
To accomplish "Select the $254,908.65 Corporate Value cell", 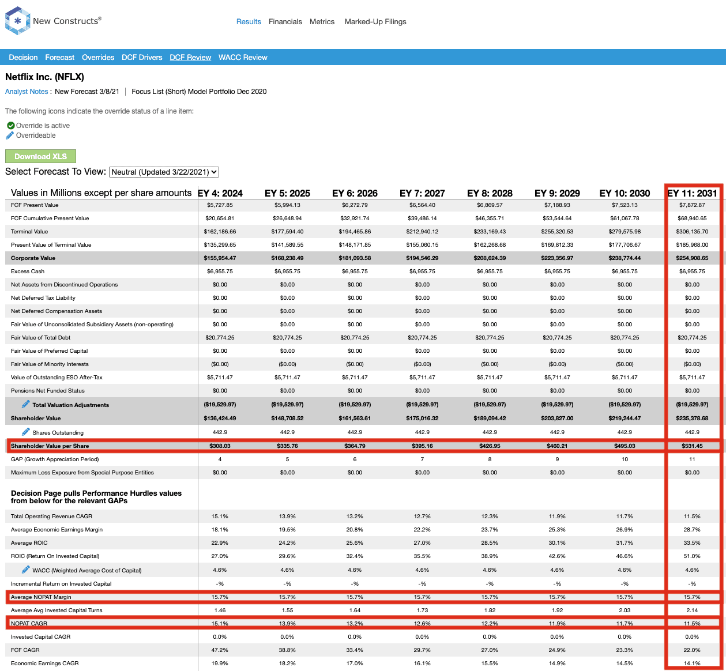I will (692, 258).
